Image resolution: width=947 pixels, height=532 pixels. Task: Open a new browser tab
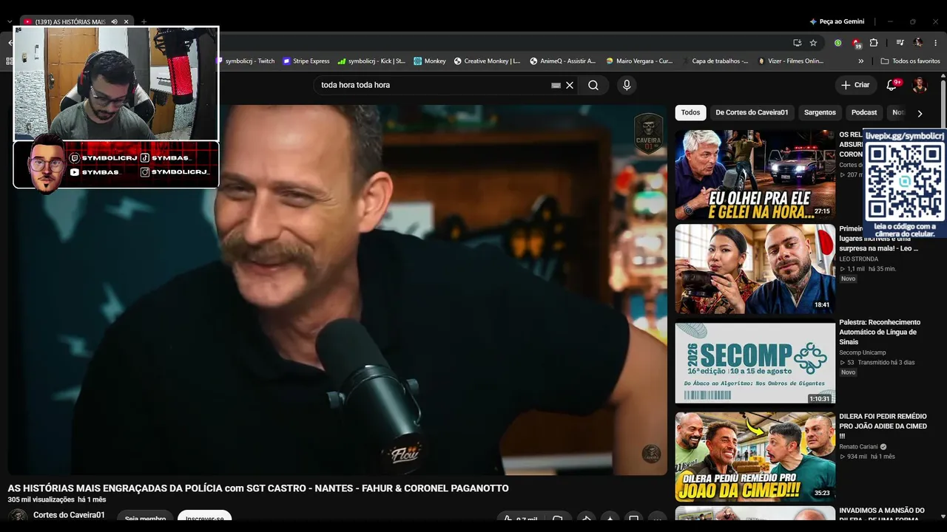(144, 22)
